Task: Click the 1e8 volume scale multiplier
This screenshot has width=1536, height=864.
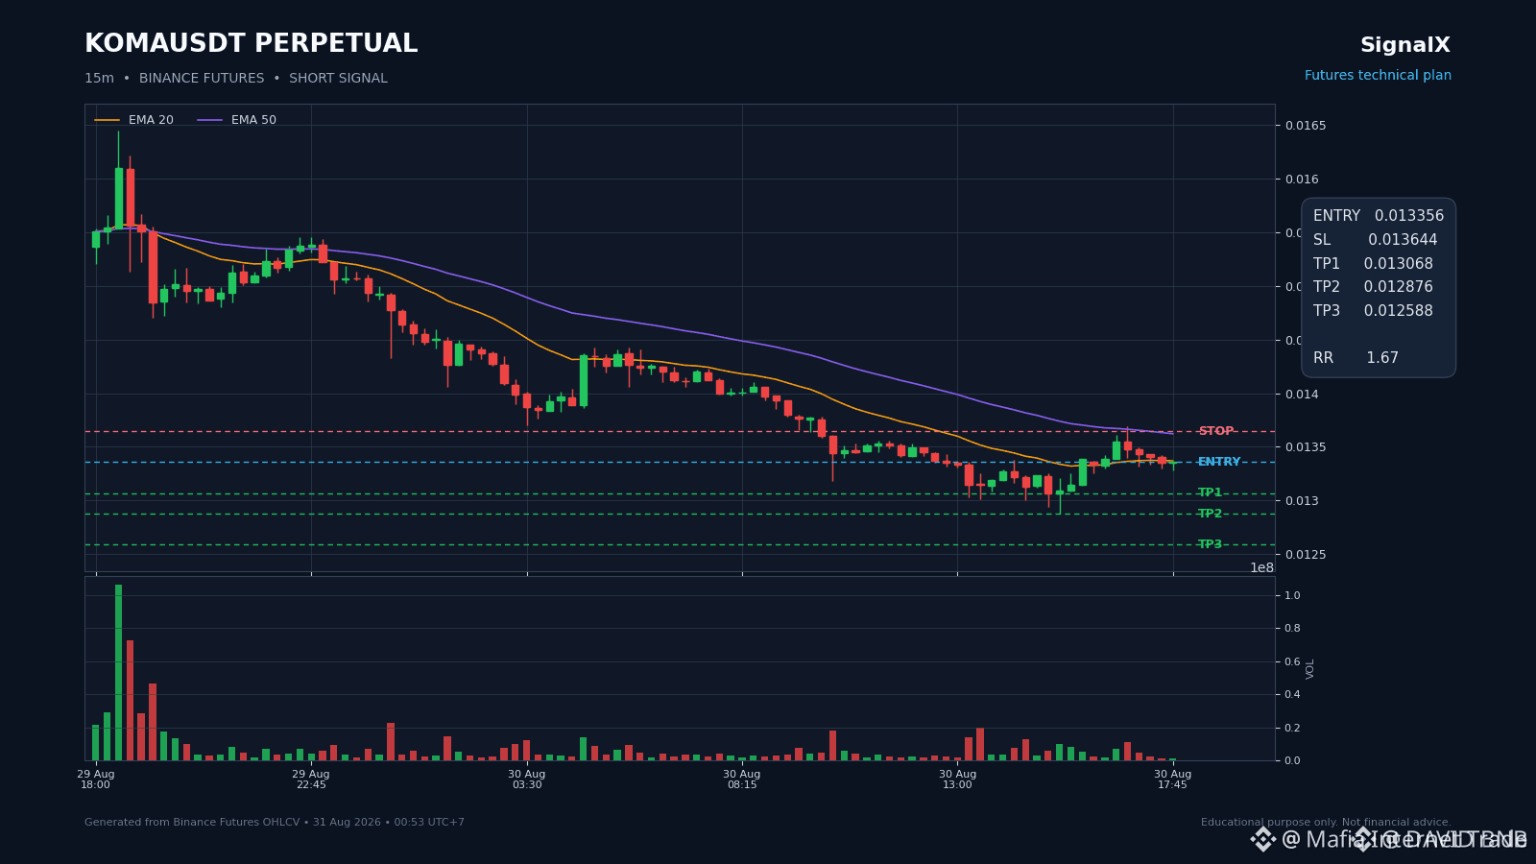Action: (1261, 567)
